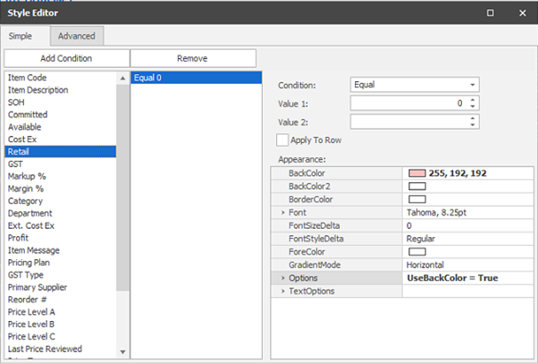The width and height of the screenshot is (538, 363).
Task: Click the Add Condition button
Action: 66,58
